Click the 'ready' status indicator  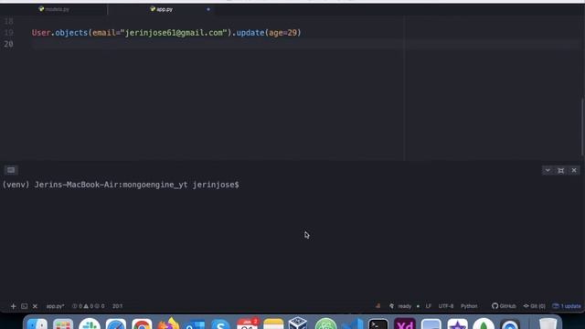(x=404, y=306)
